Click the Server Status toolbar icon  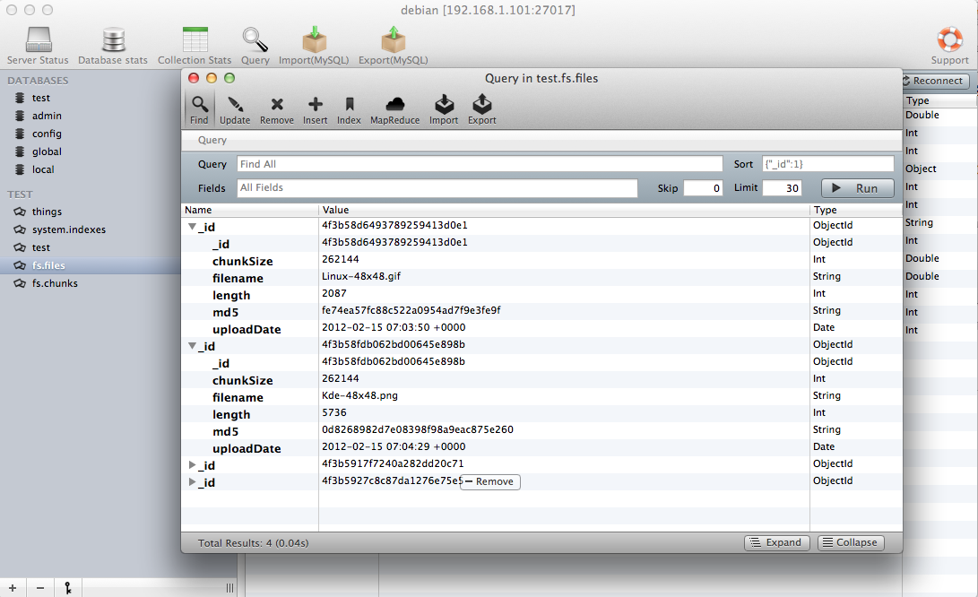pyautogui.click(x=38, y=41)
